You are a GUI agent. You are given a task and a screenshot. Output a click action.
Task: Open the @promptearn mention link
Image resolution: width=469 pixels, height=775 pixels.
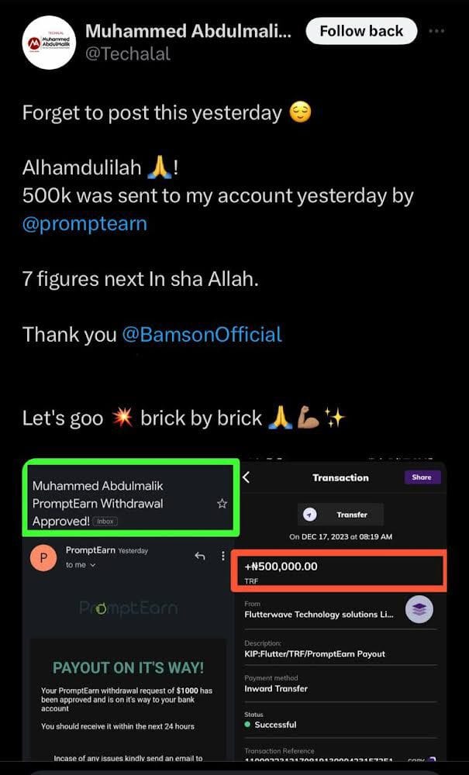[x=84, y=224]
